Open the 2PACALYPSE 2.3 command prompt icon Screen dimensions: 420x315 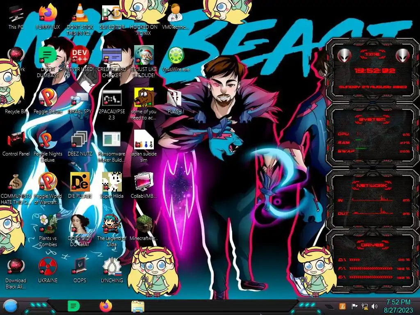[x=112, y=105]
